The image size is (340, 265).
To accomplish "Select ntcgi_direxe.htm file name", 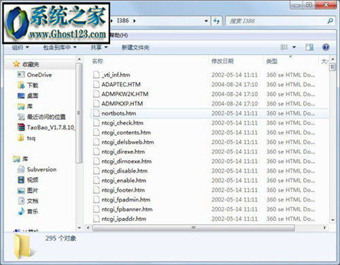I will pos(123,151).
